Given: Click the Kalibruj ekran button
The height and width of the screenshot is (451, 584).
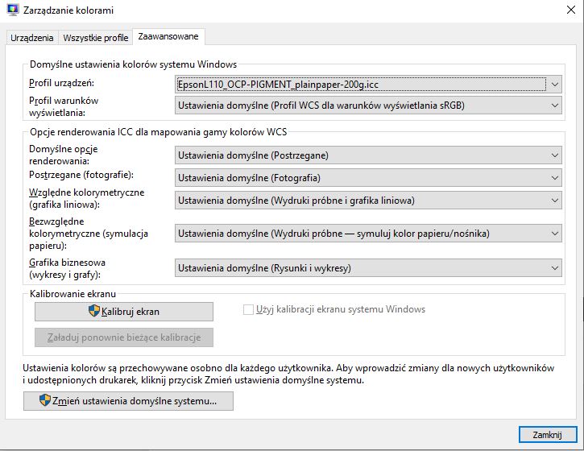Looking at the screenshot, I should [124, 312].
